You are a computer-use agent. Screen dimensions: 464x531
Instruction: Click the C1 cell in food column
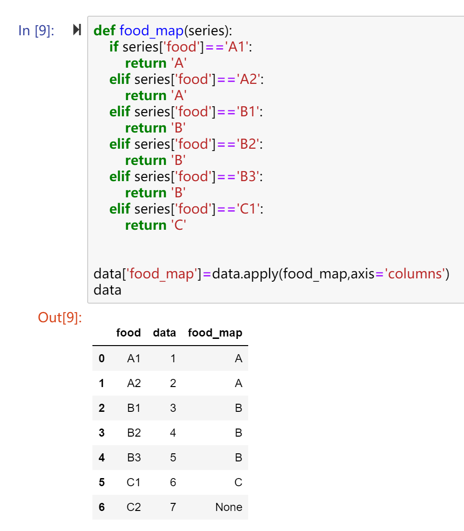tap(133, 482)
